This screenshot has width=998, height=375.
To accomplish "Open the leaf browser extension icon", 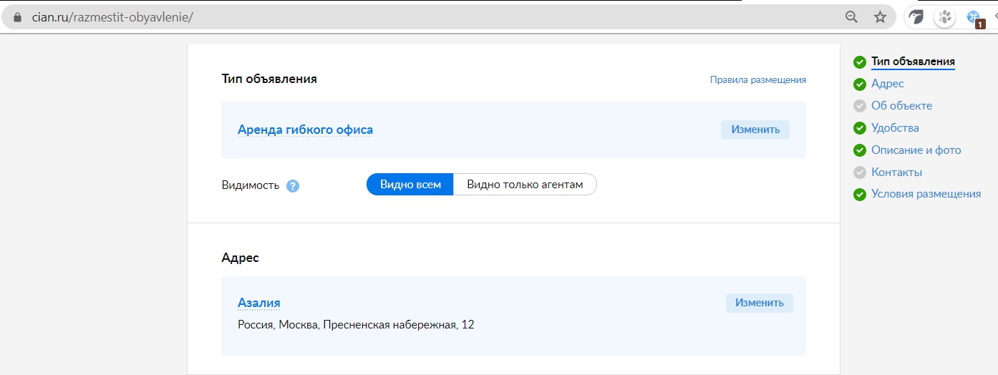I will click(916, 17).
